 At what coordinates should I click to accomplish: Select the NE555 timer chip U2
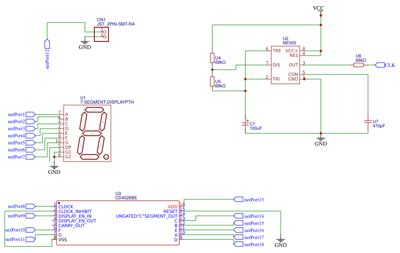pyautogui.click(x=285, y=65)
